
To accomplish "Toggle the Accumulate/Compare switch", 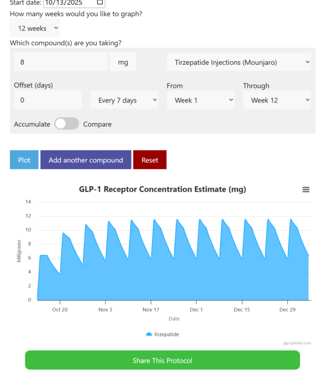I will tap(67, 124).
